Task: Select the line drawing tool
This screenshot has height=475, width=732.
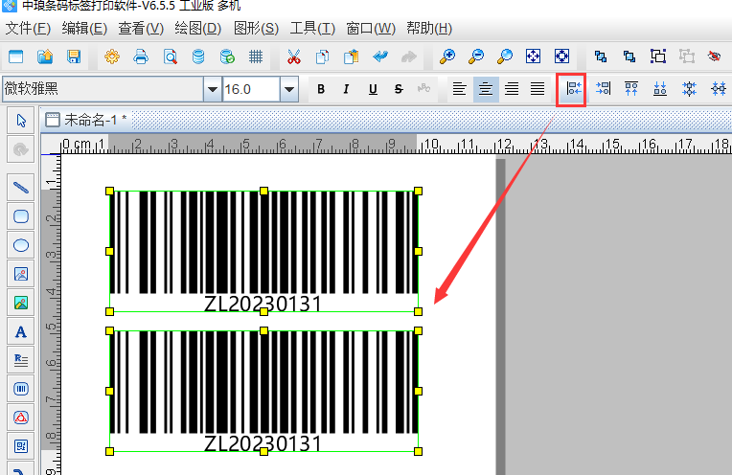Action: 21,186
